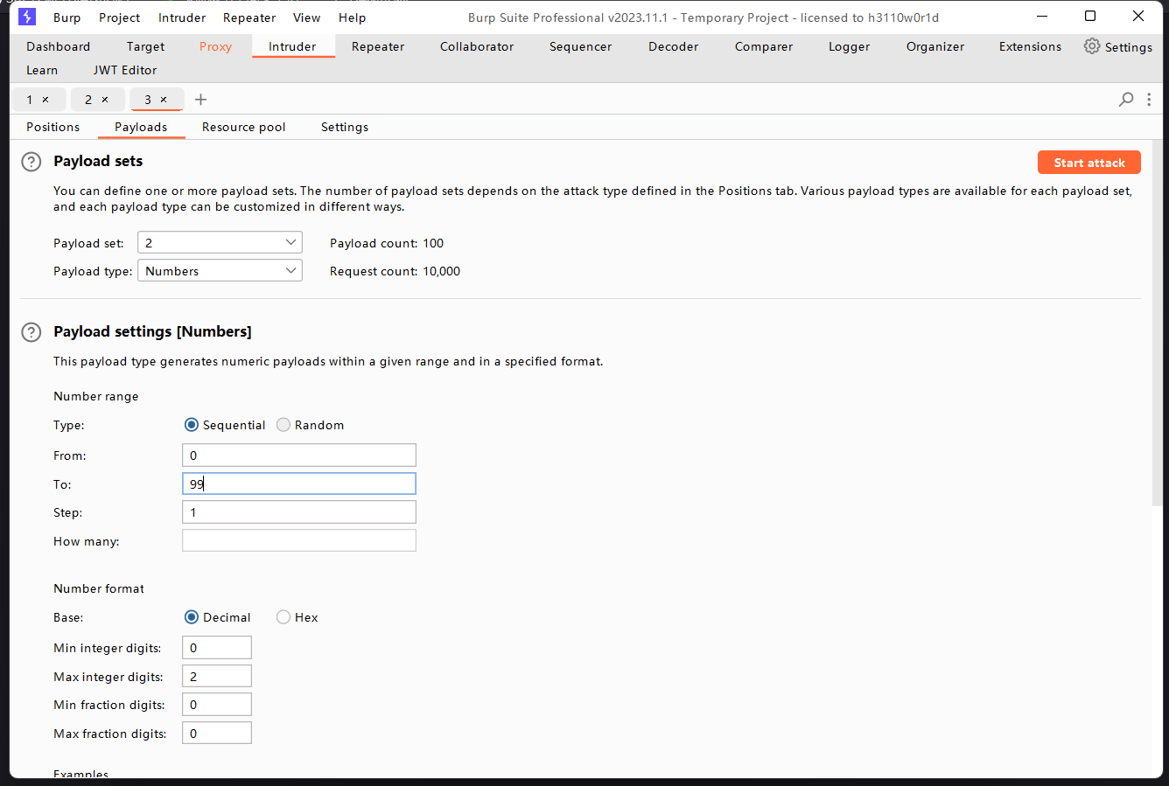The image size is (1169, 786).
Task: Switch to the main Intruder tab
Action: (293, 46)
